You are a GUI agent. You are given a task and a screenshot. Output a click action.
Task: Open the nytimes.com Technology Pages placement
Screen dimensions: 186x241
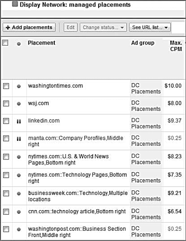(x=78, y=178)
